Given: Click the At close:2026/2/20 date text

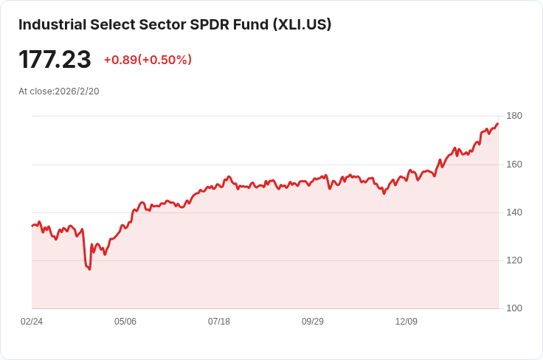Looking at the screenshot, I should [59, 91].
